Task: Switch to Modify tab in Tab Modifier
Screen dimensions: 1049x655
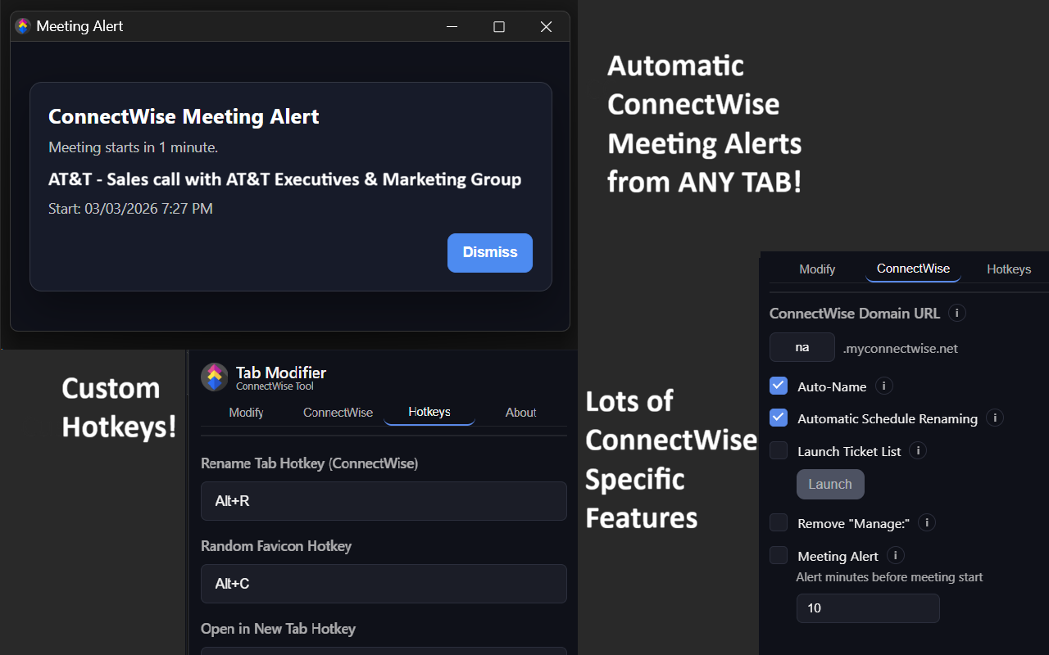Action: (x=246, y=413)
